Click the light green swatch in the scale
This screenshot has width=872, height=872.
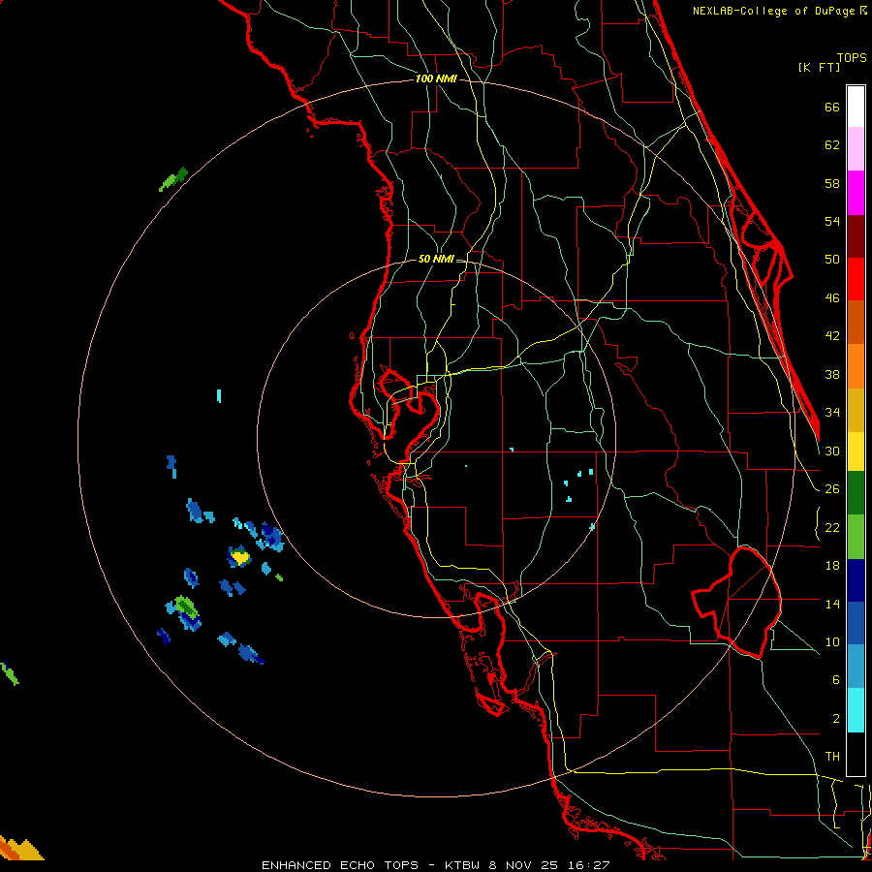[856, 537]
